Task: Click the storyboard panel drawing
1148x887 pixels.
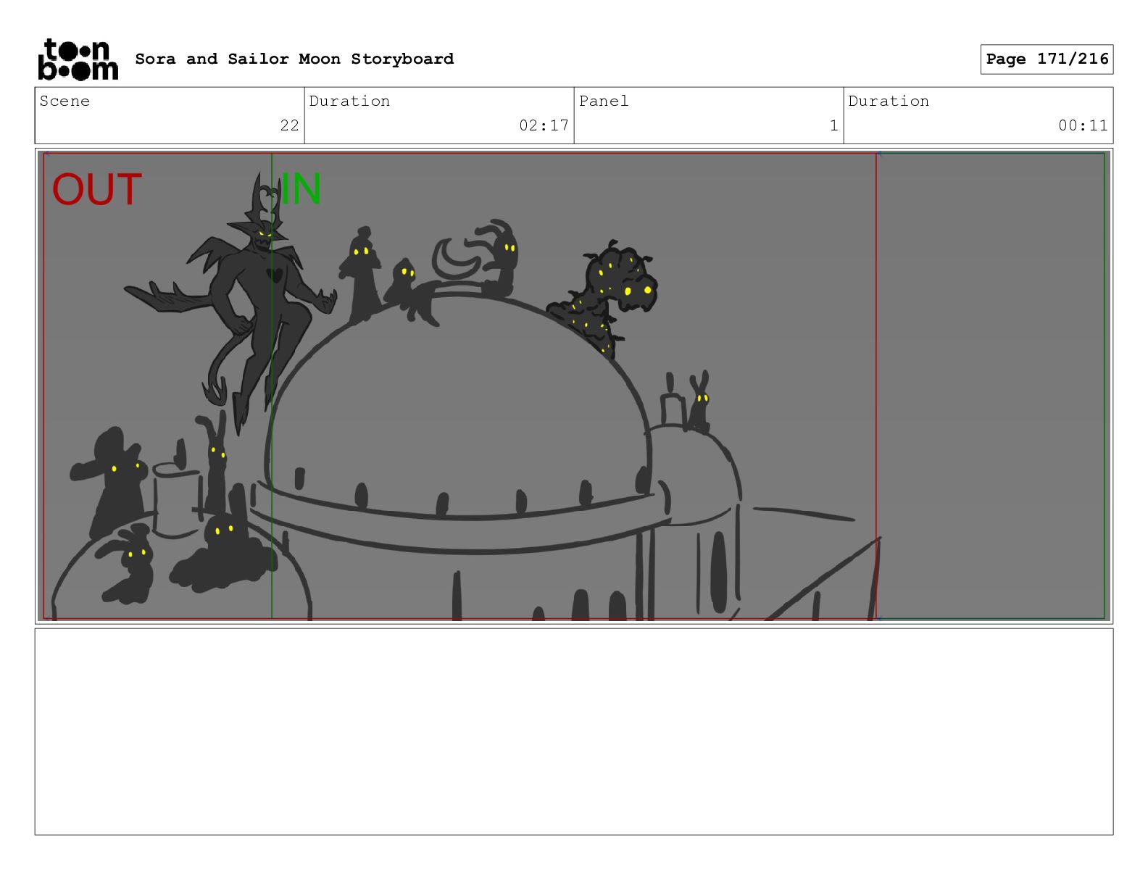Action: 574,386
